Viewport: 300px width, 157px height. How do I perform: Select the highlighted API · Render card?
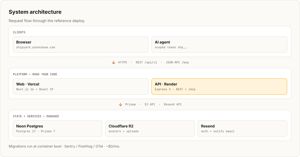coord(219,86)
